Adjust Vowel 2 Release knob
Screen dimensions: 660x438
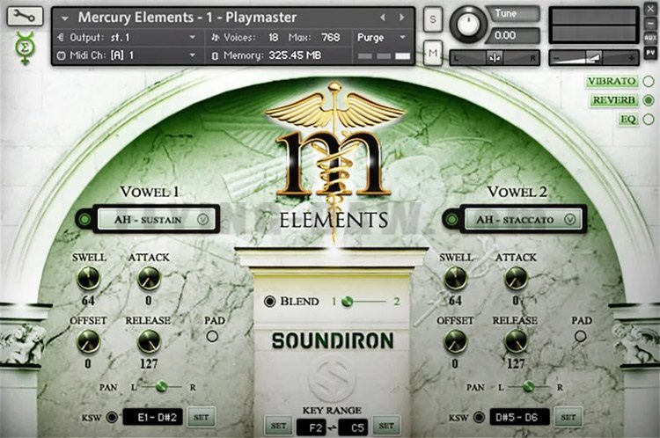click(x=516, y=341)
